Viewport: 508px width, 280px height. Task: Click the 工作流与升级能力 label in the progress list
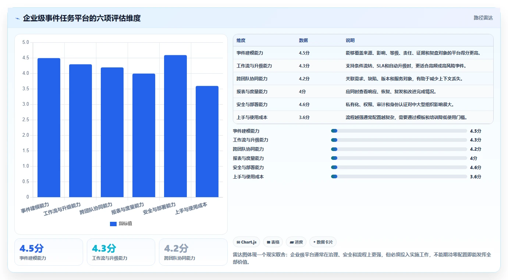(x=251, y=140)
